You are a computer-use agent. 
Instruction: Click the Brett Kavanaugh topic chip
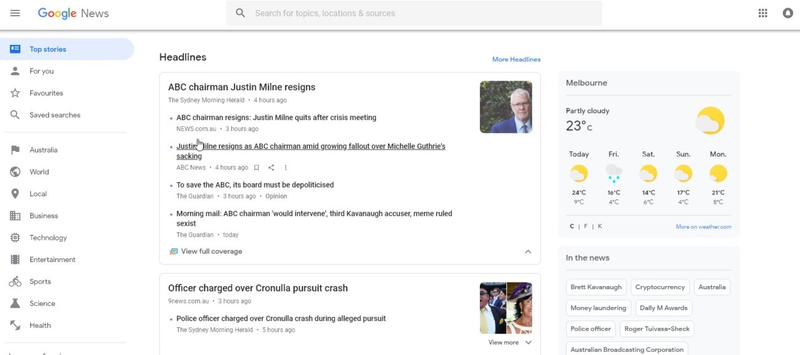(596, 287)
